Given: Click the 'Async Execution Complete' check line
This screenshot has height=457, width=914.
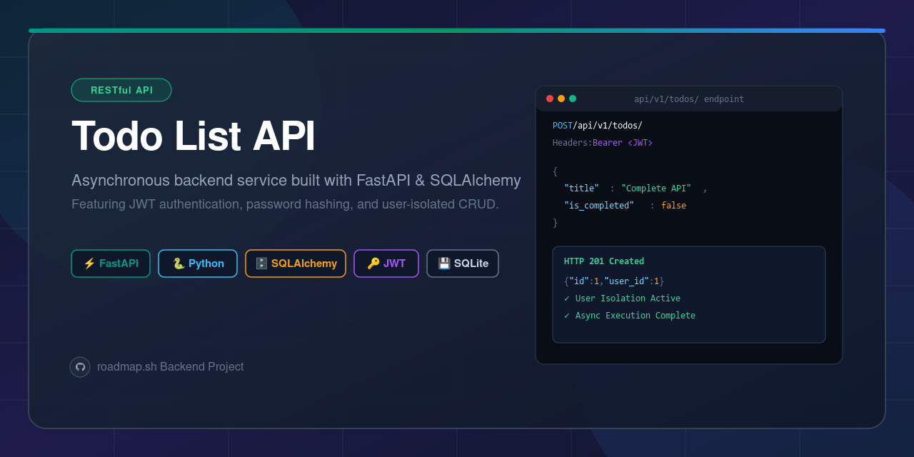Looking at the screenshot, I should [630, 316].
